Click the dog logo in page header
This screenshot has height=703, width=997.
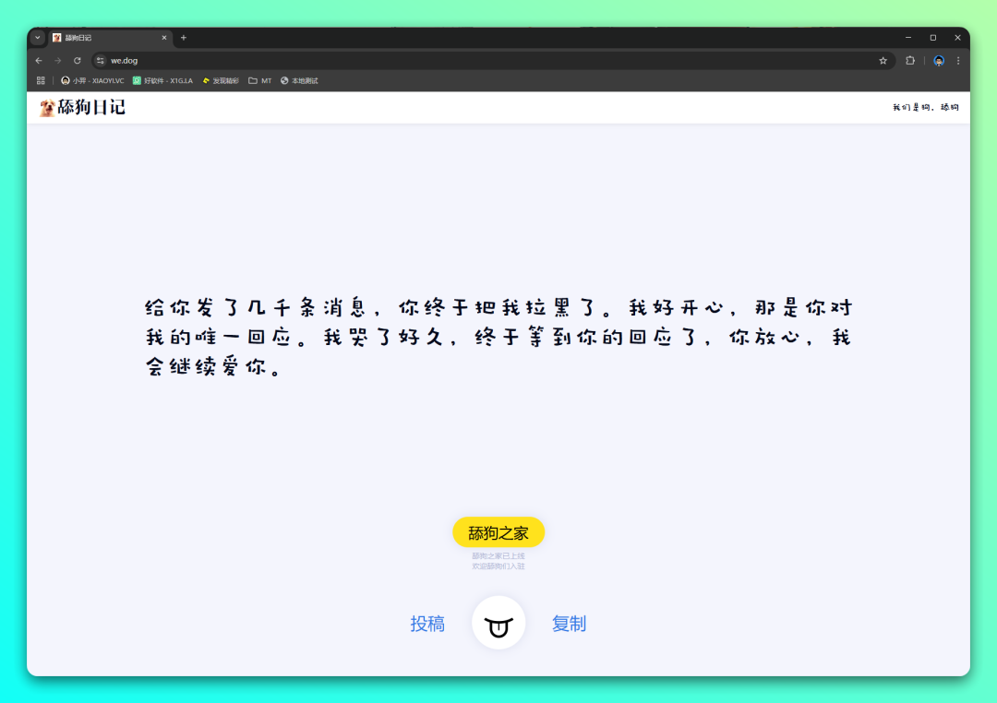46,107
